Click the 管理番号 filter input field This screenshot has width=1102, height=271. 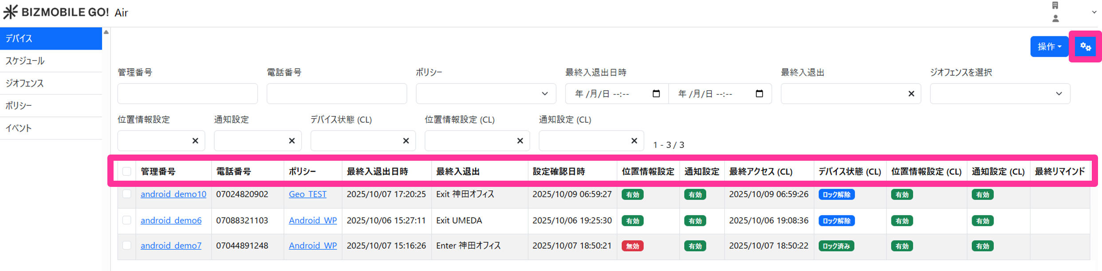pyautogui.click(x=187, y=94)
